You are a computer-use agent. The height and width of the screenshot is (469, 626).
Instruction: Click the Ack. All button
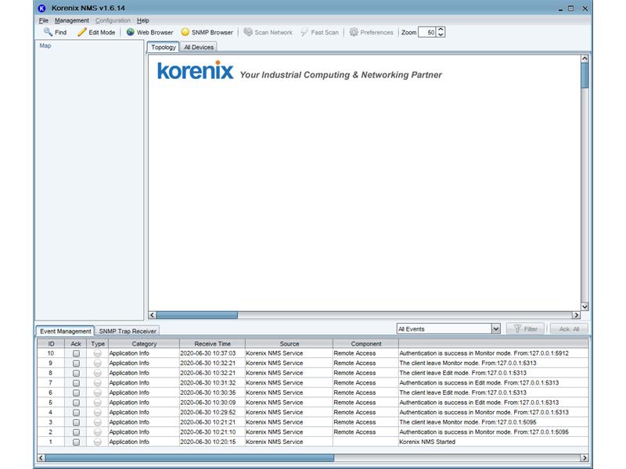(569, 328)
